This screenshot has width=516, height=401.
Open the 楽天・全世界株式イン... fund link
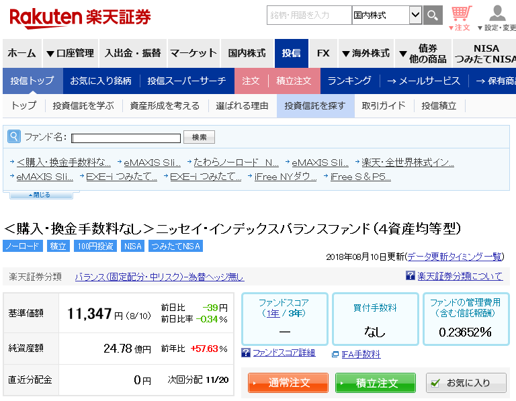pyautogui.click(x=408, y=162)
